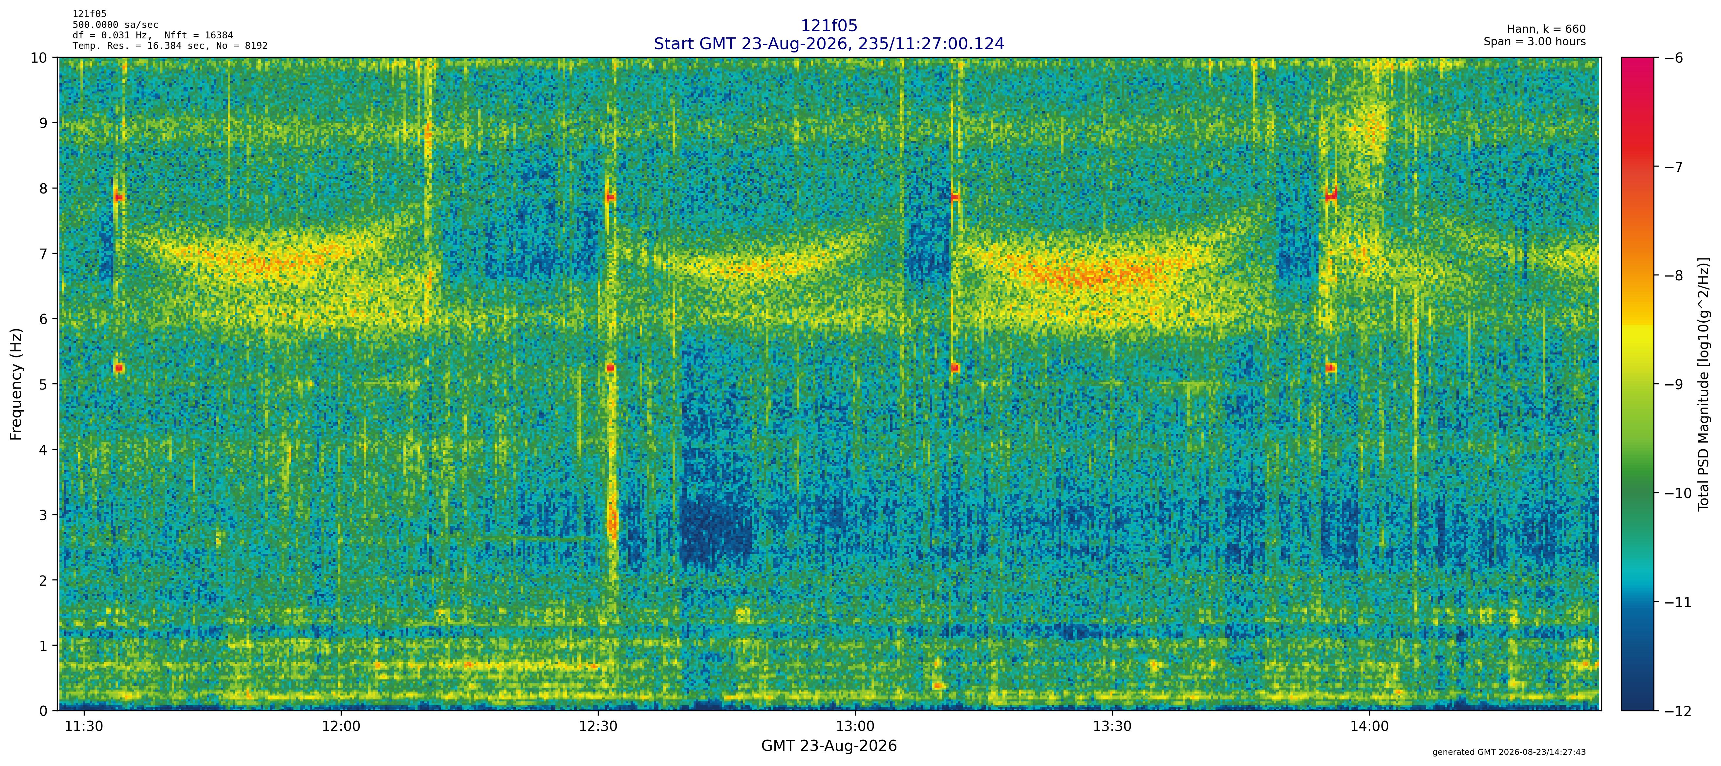Image resolution: width=1721 pixels, height=766 pixels.
Task: Select the "GMT 23-Aug-2026" time axis label
Action: tap(828, 746)
